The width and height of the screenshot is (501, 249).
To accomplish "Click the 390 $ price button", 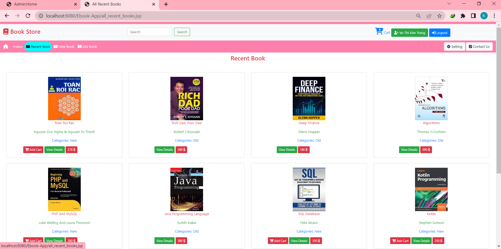I will click(426, 150).
